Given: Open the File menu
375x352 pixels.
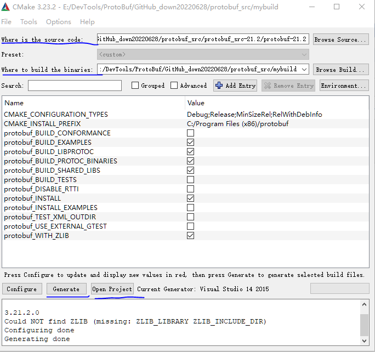Looking at the screenshot, I should [x=6, y=22].
